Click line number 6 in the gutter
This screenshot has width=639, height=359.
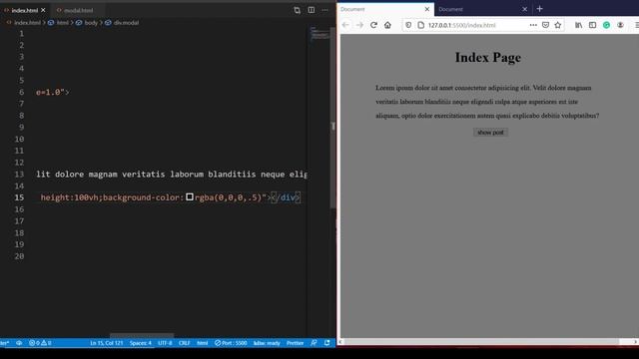click(x=22, y=92)
